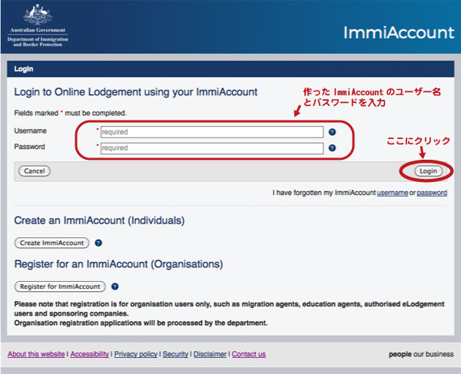The image size is (461, 374).
Task: Click the Create ImmiAccount button
Action: [51, 243]
